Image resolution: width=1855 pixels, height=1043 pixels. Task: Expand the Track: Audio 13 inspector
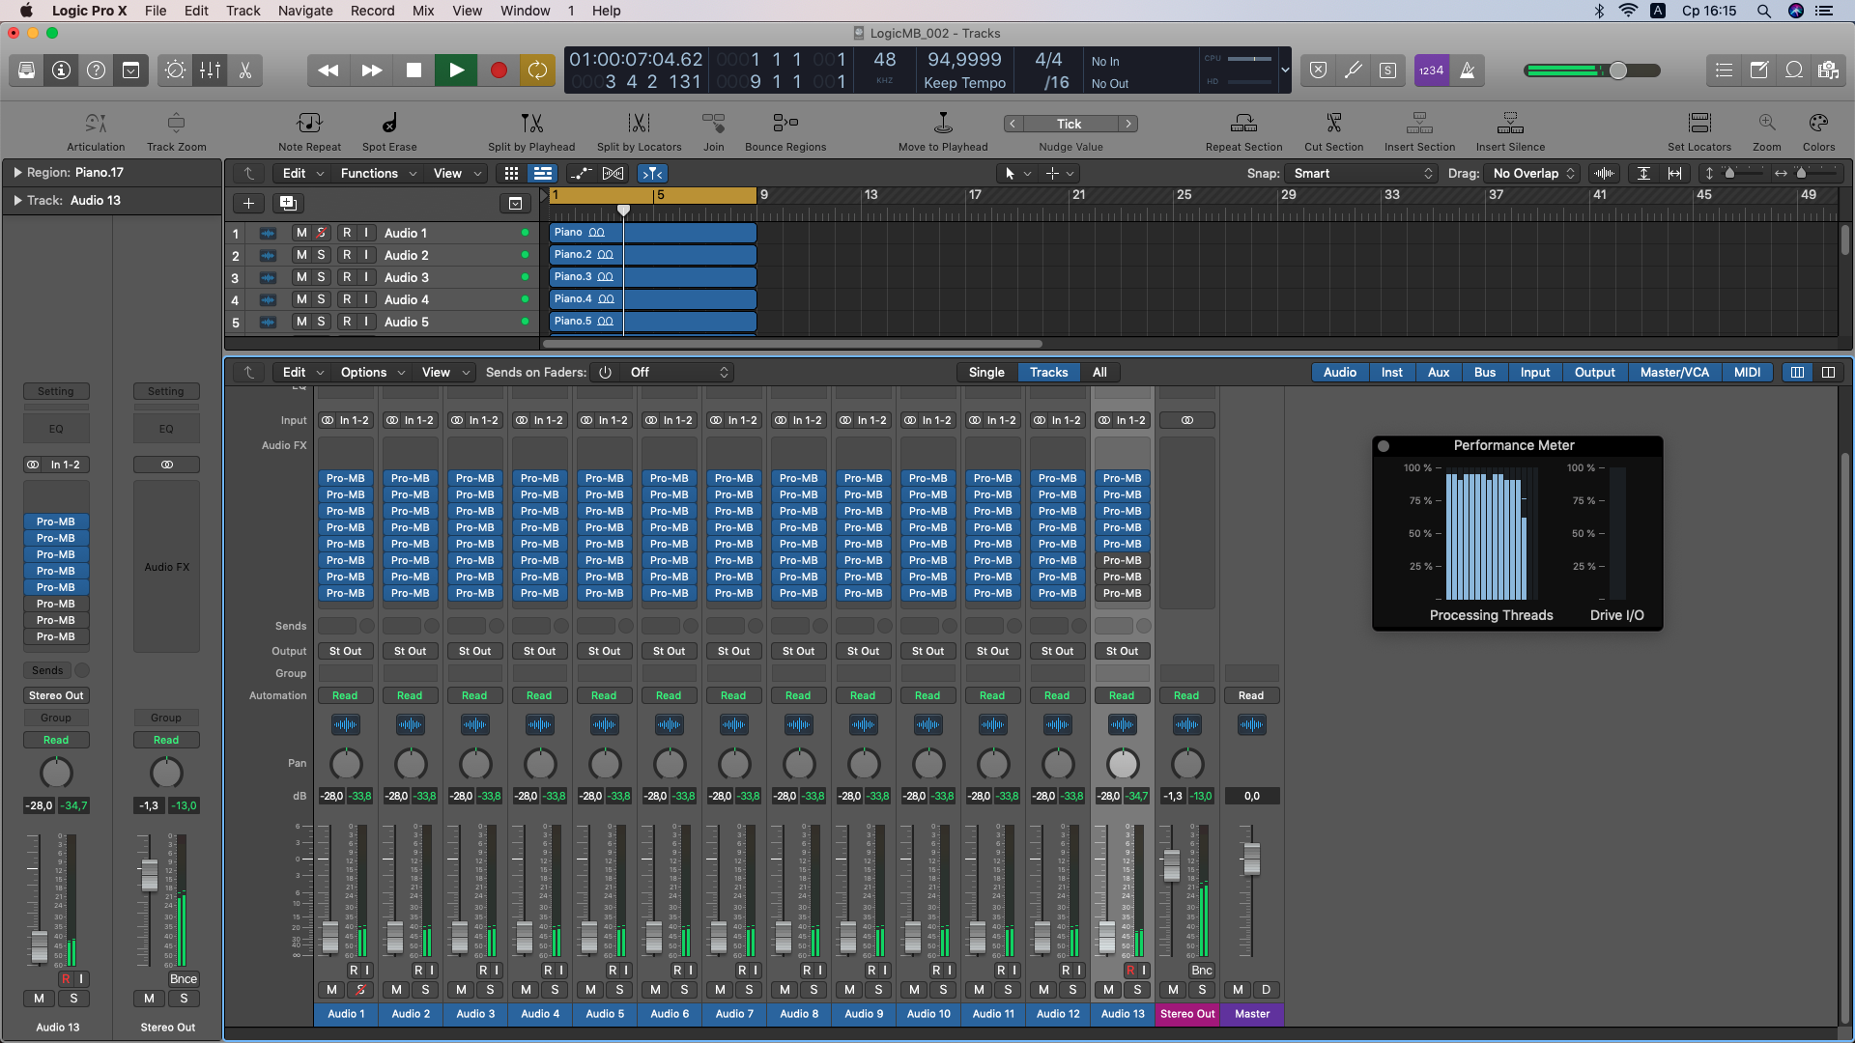pos(17,201)
